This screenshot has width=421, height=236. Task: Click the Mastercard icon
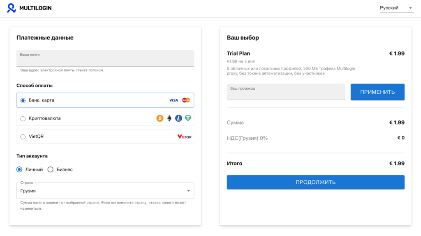[186, 100]
